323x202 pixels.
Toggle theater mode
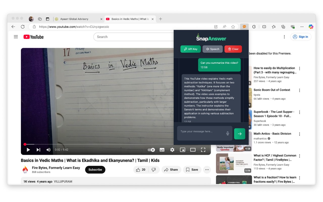[193, 150]
